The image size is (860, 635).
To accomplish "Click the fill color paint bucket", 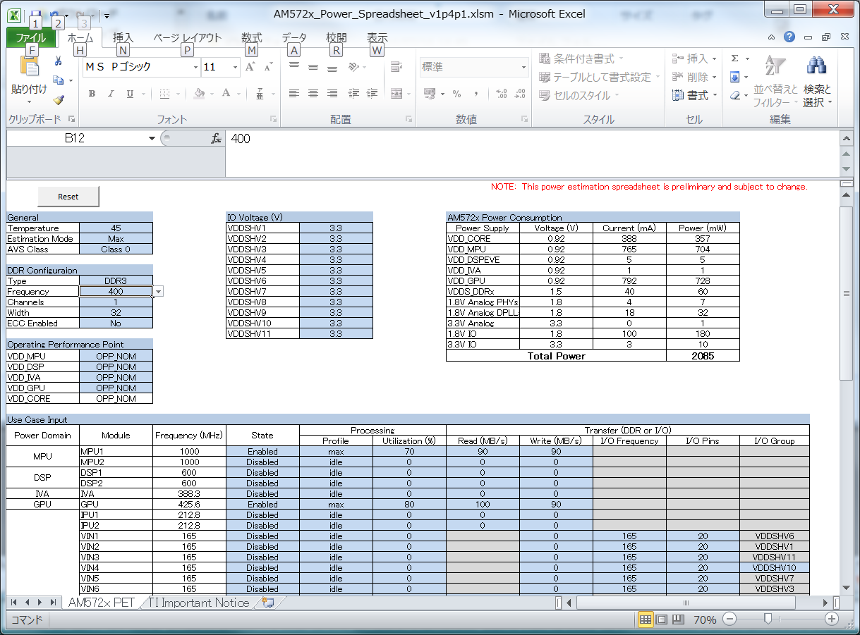I will coord(199,94).
